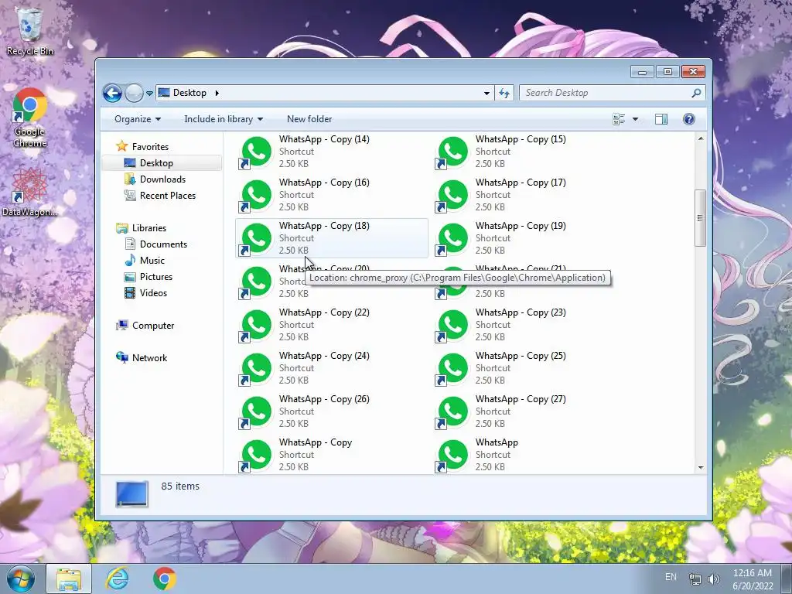Expand the address bar history dropdown
Image resolution: width=792 pixels, height=594 pixels.
click(x=486, y=93)
